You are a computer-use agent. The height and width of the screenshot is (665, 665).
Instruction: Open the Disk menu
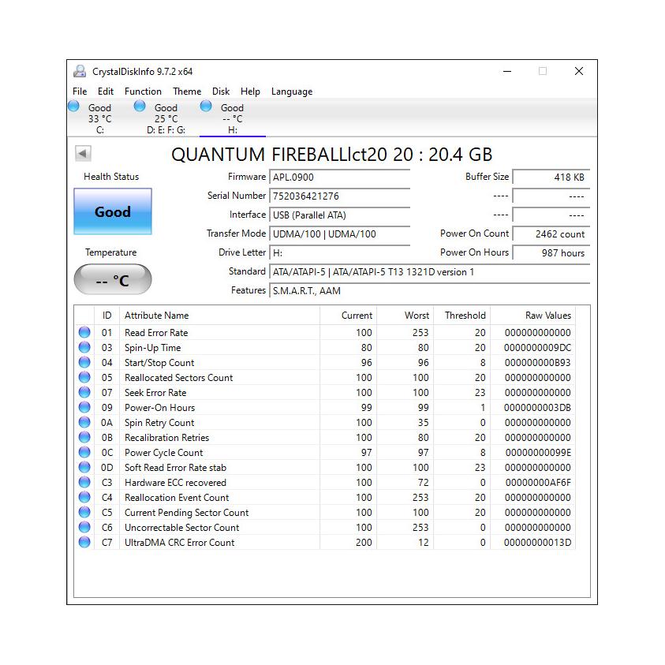click(221, 92)
